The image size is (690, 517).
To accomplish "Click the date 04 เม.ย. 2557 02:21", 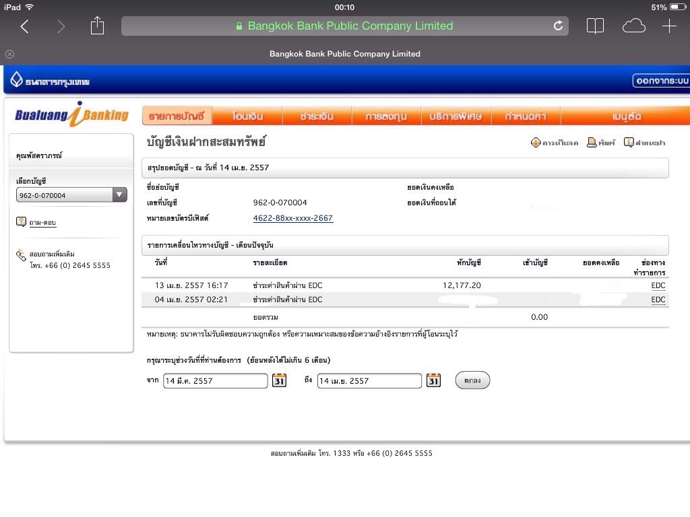I will [191, 300].
